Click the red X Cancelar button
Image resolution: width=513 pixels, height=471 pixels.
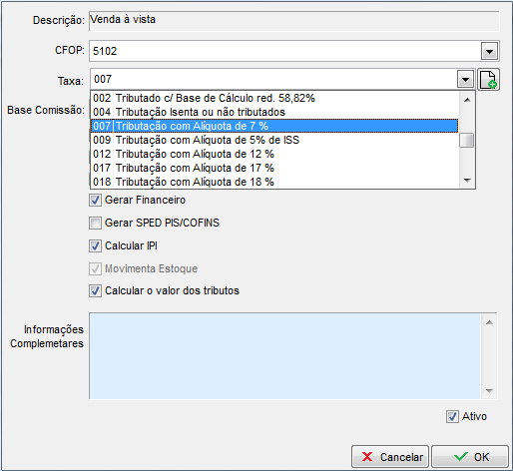click(390, 457)
